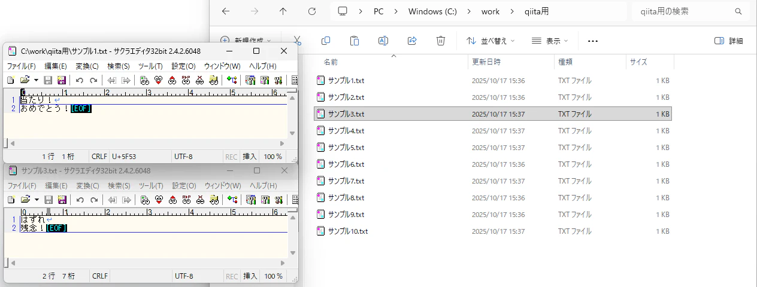Click Cut scissors icon in Explorer toolbar

tap(297, 41)
